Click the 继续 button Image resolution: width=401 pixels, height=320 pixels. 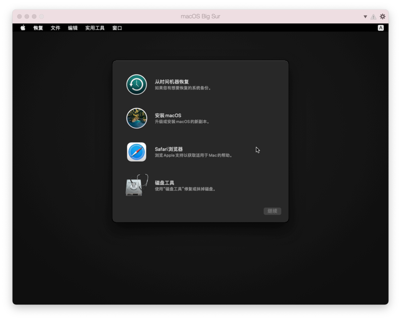(272, 211)
